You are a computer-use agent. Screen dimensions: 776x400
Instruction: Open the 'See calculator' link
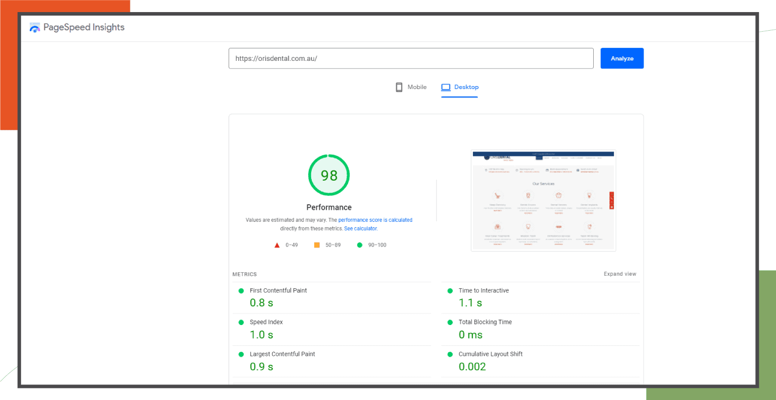(361, 228)
